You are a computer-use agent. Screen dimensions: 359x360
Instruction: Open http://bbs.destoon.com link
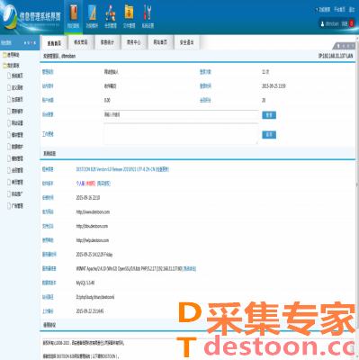pyautogui.click(x=92, y=226)
